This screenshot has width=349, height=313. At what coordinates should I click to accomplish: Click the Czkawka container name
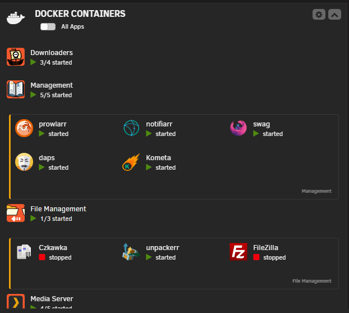(x=53, y=248)
